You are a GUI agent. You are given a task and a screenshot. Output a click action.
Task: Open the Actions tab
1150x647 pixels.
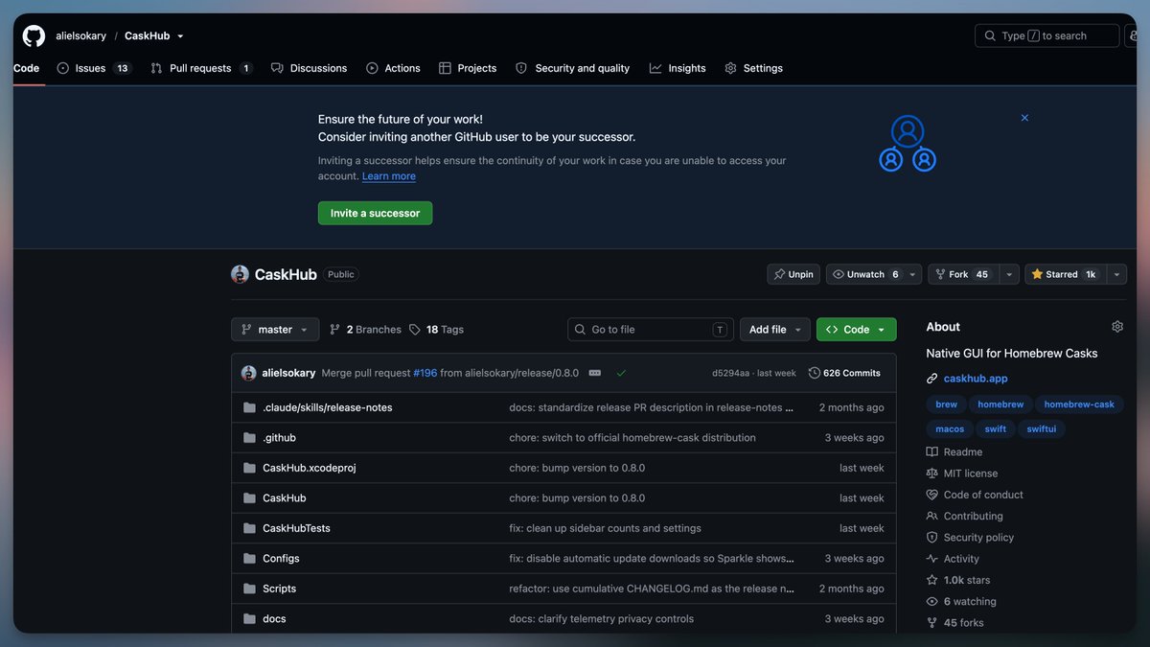click(x=393, y=68)
